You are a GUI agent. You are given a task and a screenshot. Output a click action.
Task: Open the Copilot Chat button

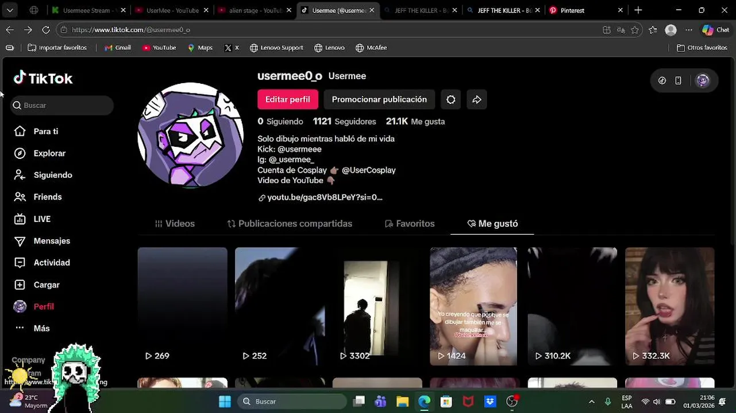click(715, 30)
